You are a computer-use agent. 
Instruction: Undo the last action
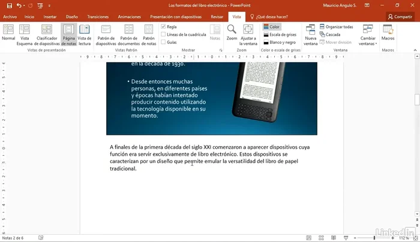click(x=19, y=5)
